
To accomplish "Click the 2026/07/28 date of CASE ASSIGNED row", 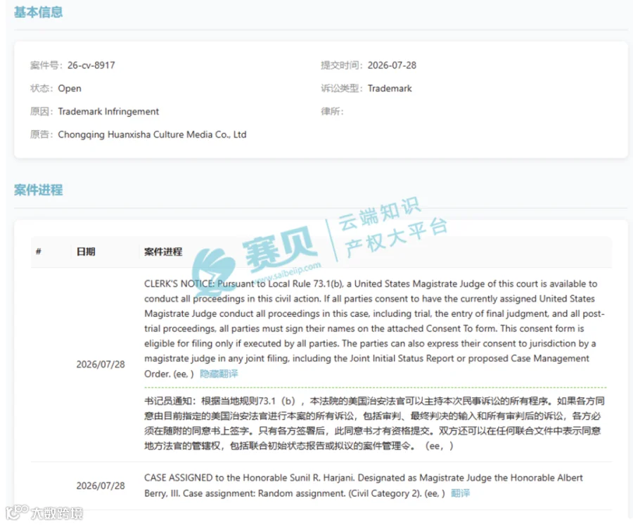I will click(x=101, y=486).
